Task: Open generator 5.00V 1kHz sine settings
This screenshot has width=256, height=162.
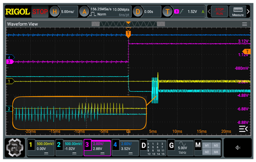Action: [183, 148]
